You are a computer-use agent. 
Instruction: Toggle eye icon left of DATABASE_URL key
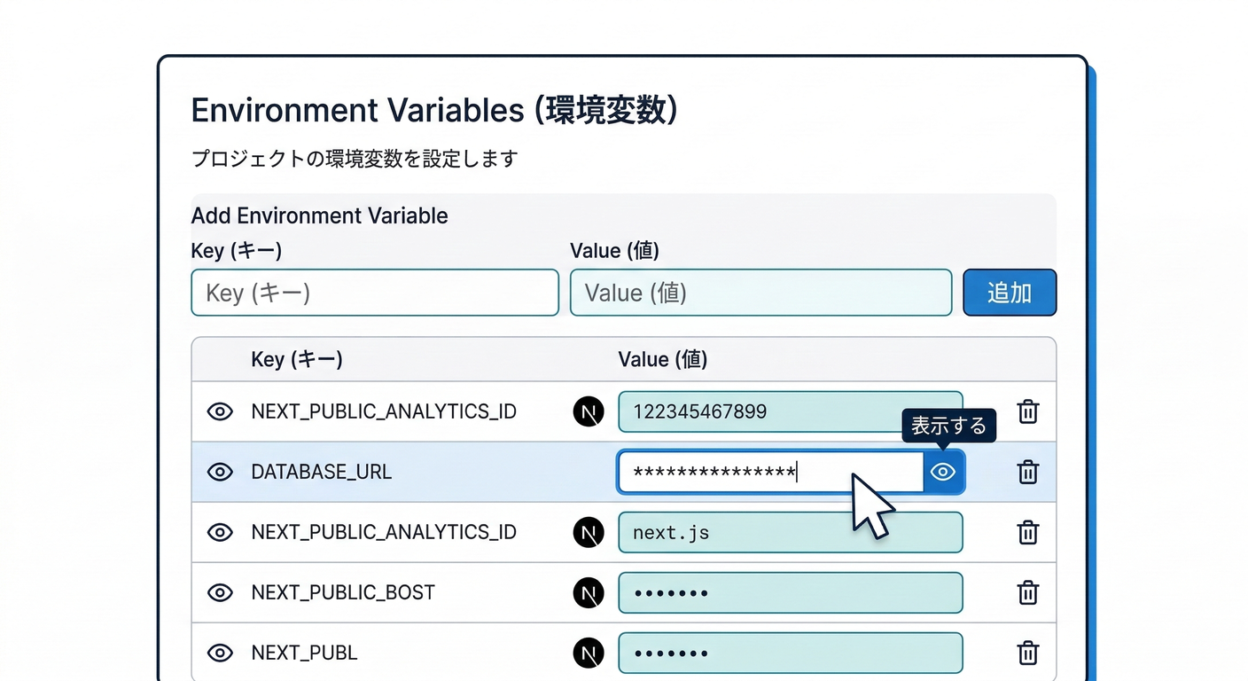(x=220, y=472)
